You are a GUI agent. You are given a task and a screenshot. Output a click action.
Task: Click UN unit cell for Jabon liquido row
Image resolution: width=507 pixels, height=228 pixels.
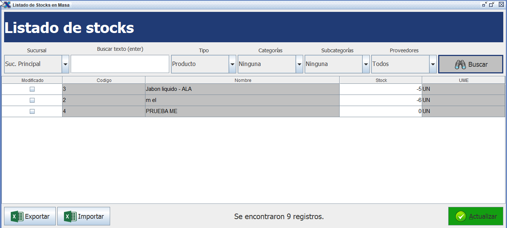(463, 89)
